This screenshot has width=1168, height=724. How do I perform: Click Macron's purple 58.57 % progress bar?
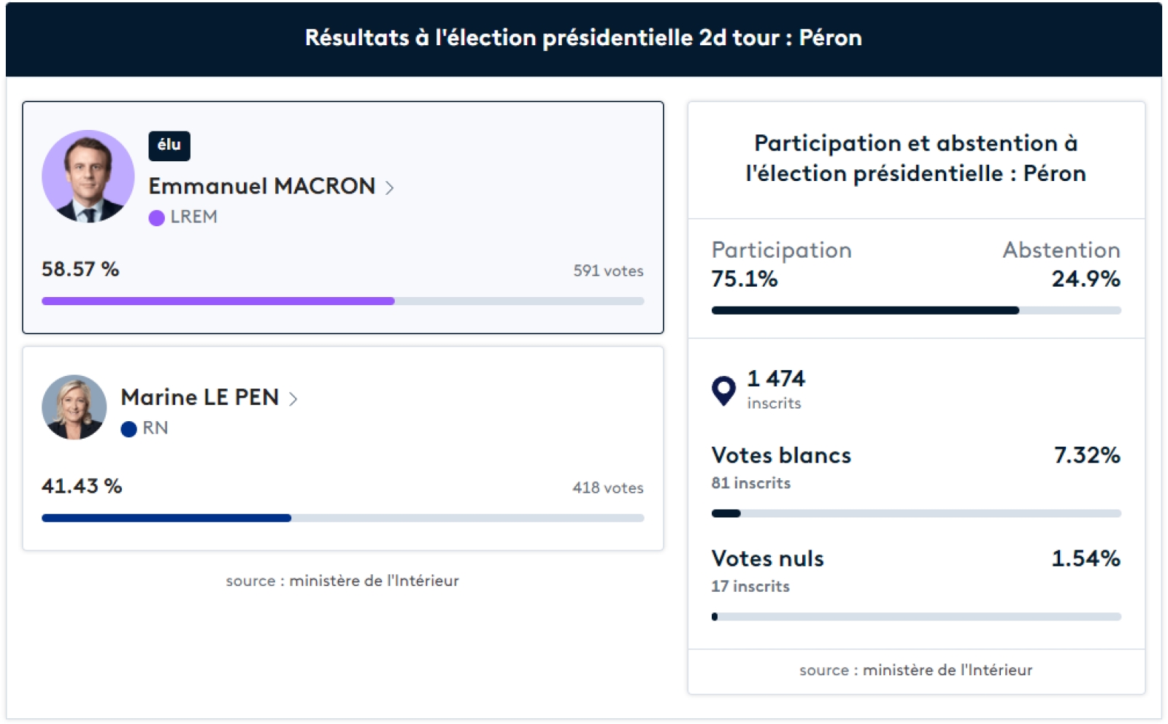pyautogui.click(x=218, y=301)
